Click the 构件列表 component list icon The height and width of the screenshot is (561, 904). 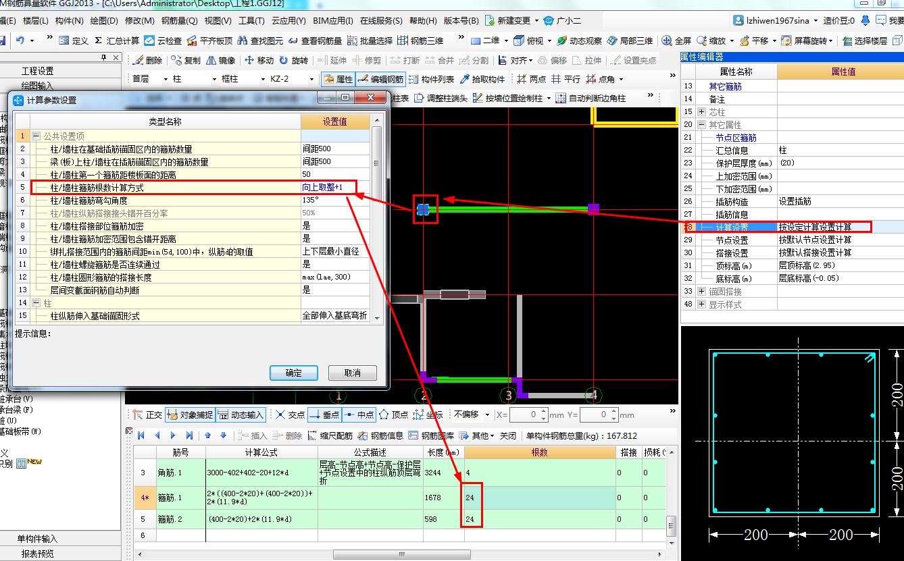[413, 79]
